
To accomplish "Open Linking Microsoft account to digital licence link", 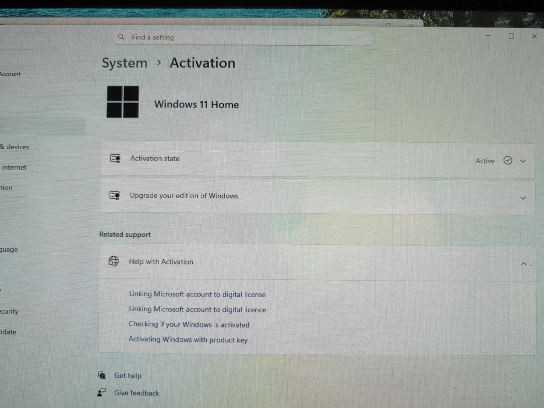I will [197, 309].
